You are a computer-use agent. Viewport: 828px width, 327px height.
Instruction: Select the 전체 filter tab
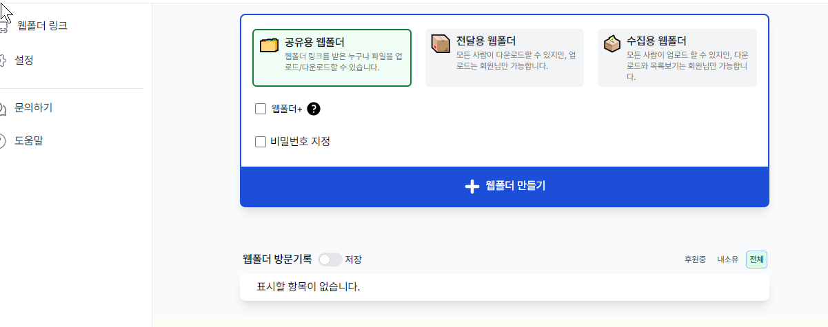pyautogui.click(x=757, y=260)
